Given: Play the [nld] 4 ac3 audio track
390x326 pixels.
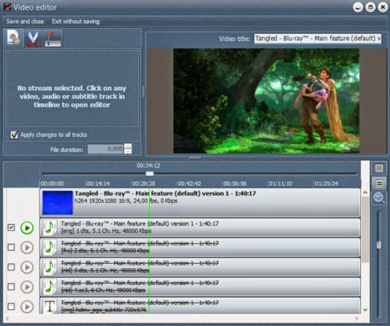Looking at the screenshot, I should point(27,287).
